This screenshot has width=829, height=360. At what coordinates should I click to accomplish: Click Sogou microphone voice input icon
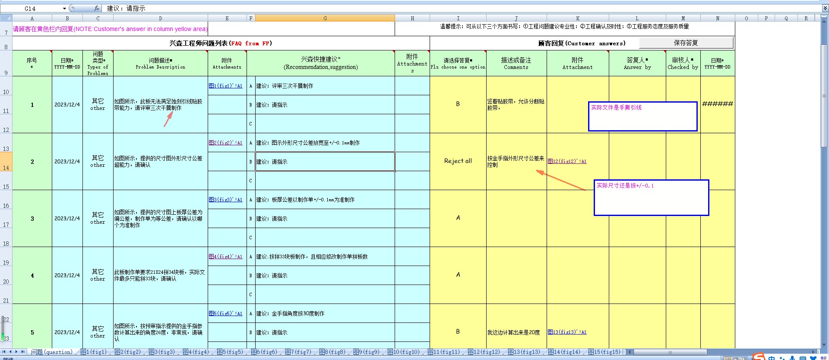792,358
